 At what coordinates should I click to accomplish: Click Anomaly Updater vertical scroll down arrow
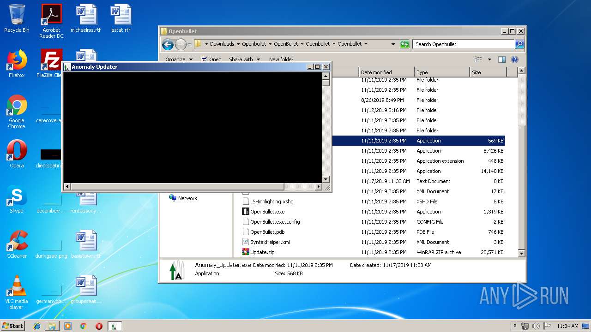pos(326,179)
